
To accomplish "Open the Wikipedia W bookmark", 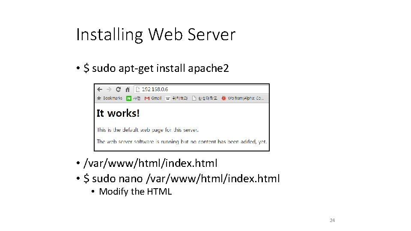I will pyautogui.click(x=177, y=98).
